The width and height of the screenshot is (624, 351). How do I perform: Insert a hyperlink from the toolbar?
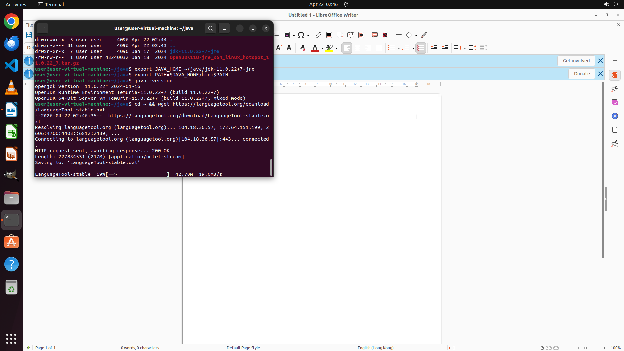coord(318,35)
